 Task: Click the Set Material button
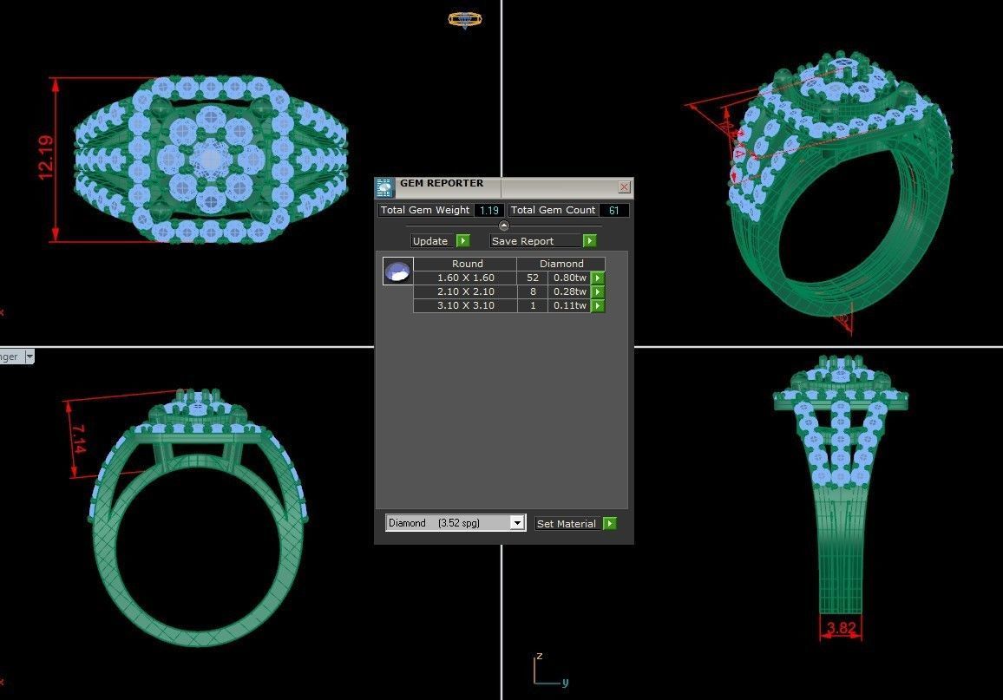pyautogui.click(x=567, y=524)
